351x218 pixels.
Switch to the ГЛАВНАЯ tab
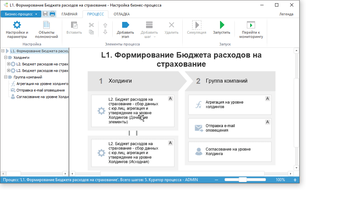[x=69, y=14]
